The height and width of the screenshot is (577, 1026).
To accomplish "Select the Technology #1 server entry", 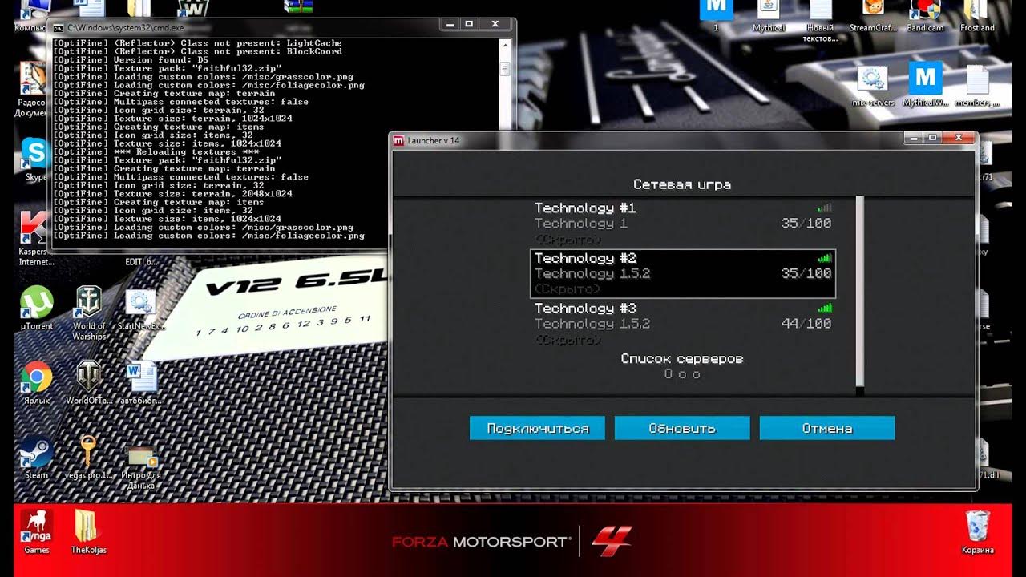I will coord(683,224).
